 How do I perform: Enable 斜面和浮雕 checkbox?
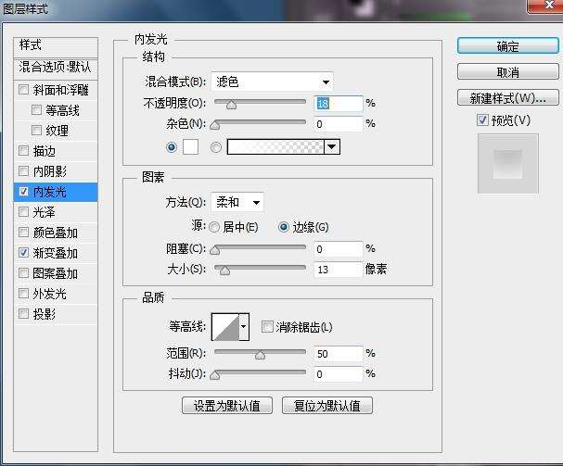[x=23, y=89]
